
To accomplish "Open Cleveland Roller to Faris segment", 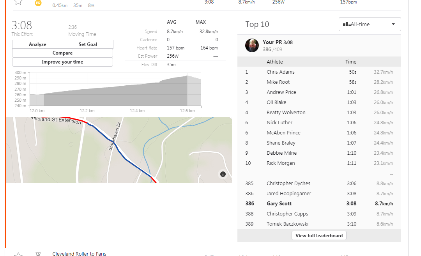I will tap(79, 254).
